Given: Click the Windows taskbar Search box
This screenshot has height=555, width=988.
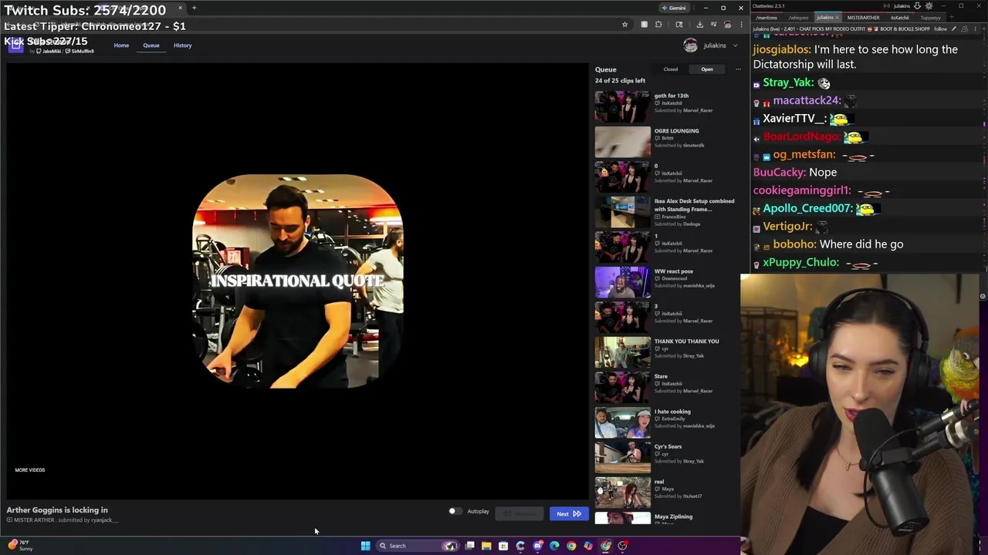Looking at the screenshot, I should pyautogui.click(x=418, y=546).
